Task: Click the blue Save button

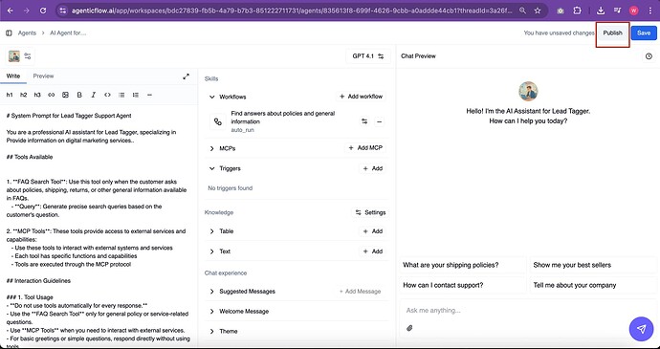Action: (x=644, y=33)
